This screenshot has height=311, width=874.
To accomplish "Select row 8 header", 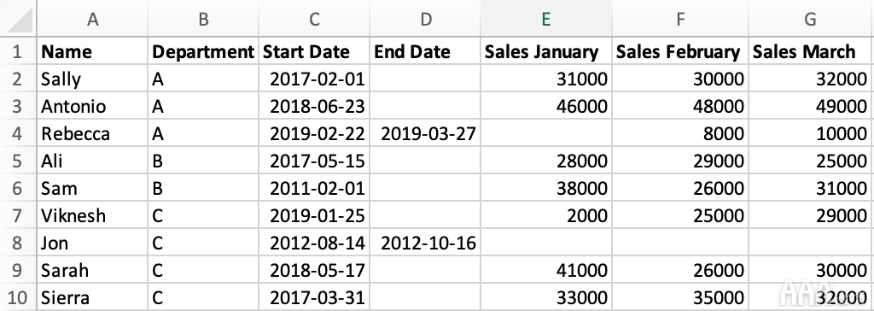I will tap(18, 243).
